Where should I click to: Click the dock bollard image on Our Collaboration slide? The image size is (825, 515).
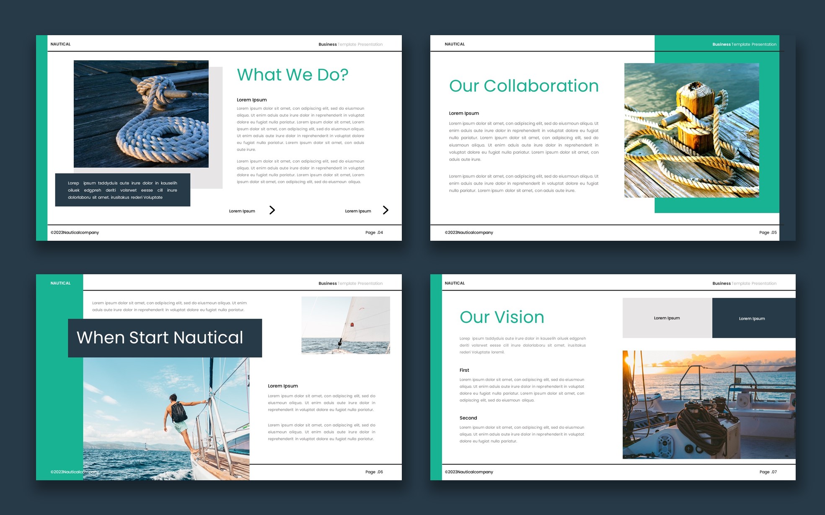pyautogui.click(x=692, y=130)
